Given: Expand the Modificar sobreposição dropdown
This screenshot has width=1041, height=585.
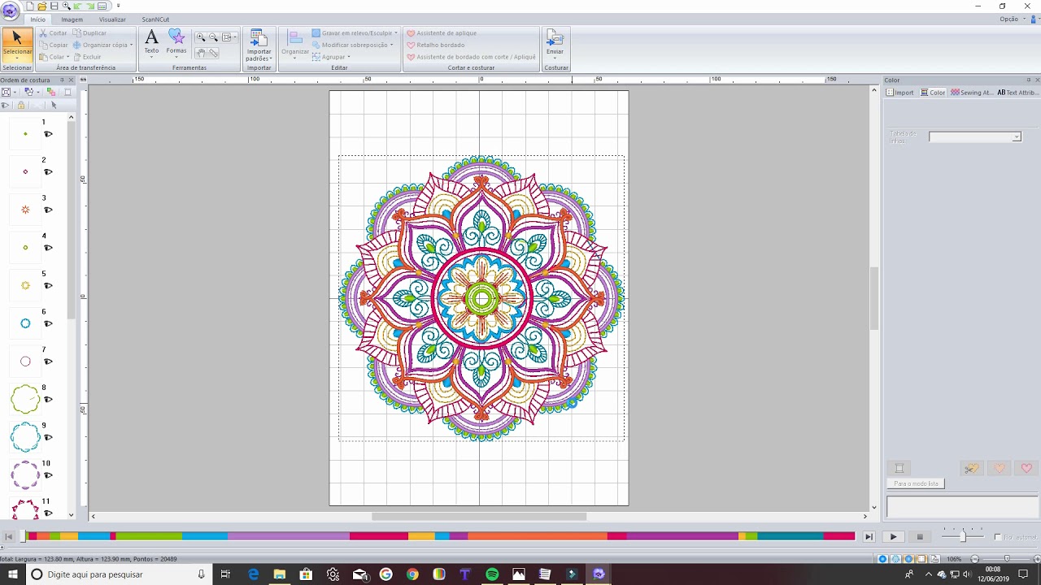Looking at the screenshot, I should (x=391, y=45).
